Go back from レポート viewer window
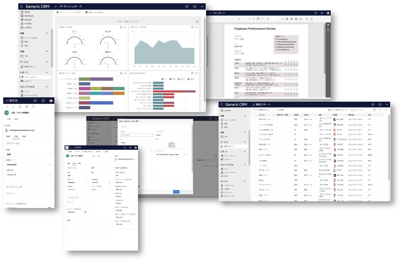 tap(210, 13)
